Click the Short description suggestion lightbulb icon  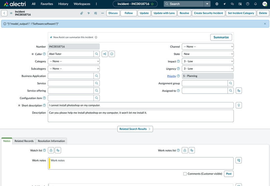tap(239, 105)
